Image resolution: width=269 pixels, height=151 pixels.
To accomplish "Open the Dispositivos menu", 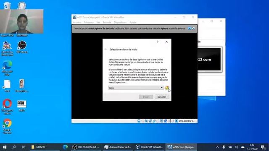I will pyautogui.click(x=120, y=22).
